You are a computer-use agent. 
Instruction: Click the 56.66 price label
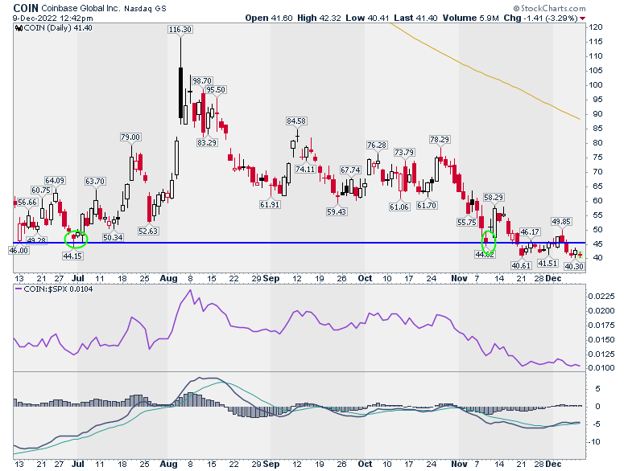(27, 203)
